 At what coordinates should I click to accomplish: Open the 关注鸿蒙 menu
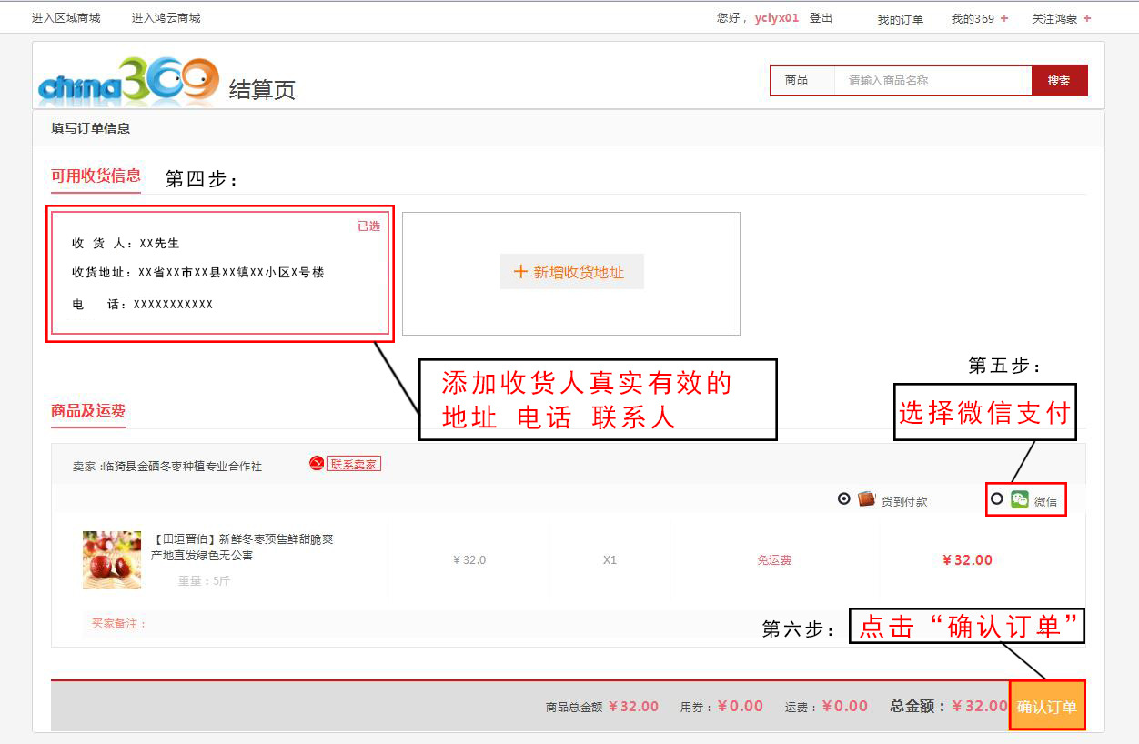tap(1054, 18)
